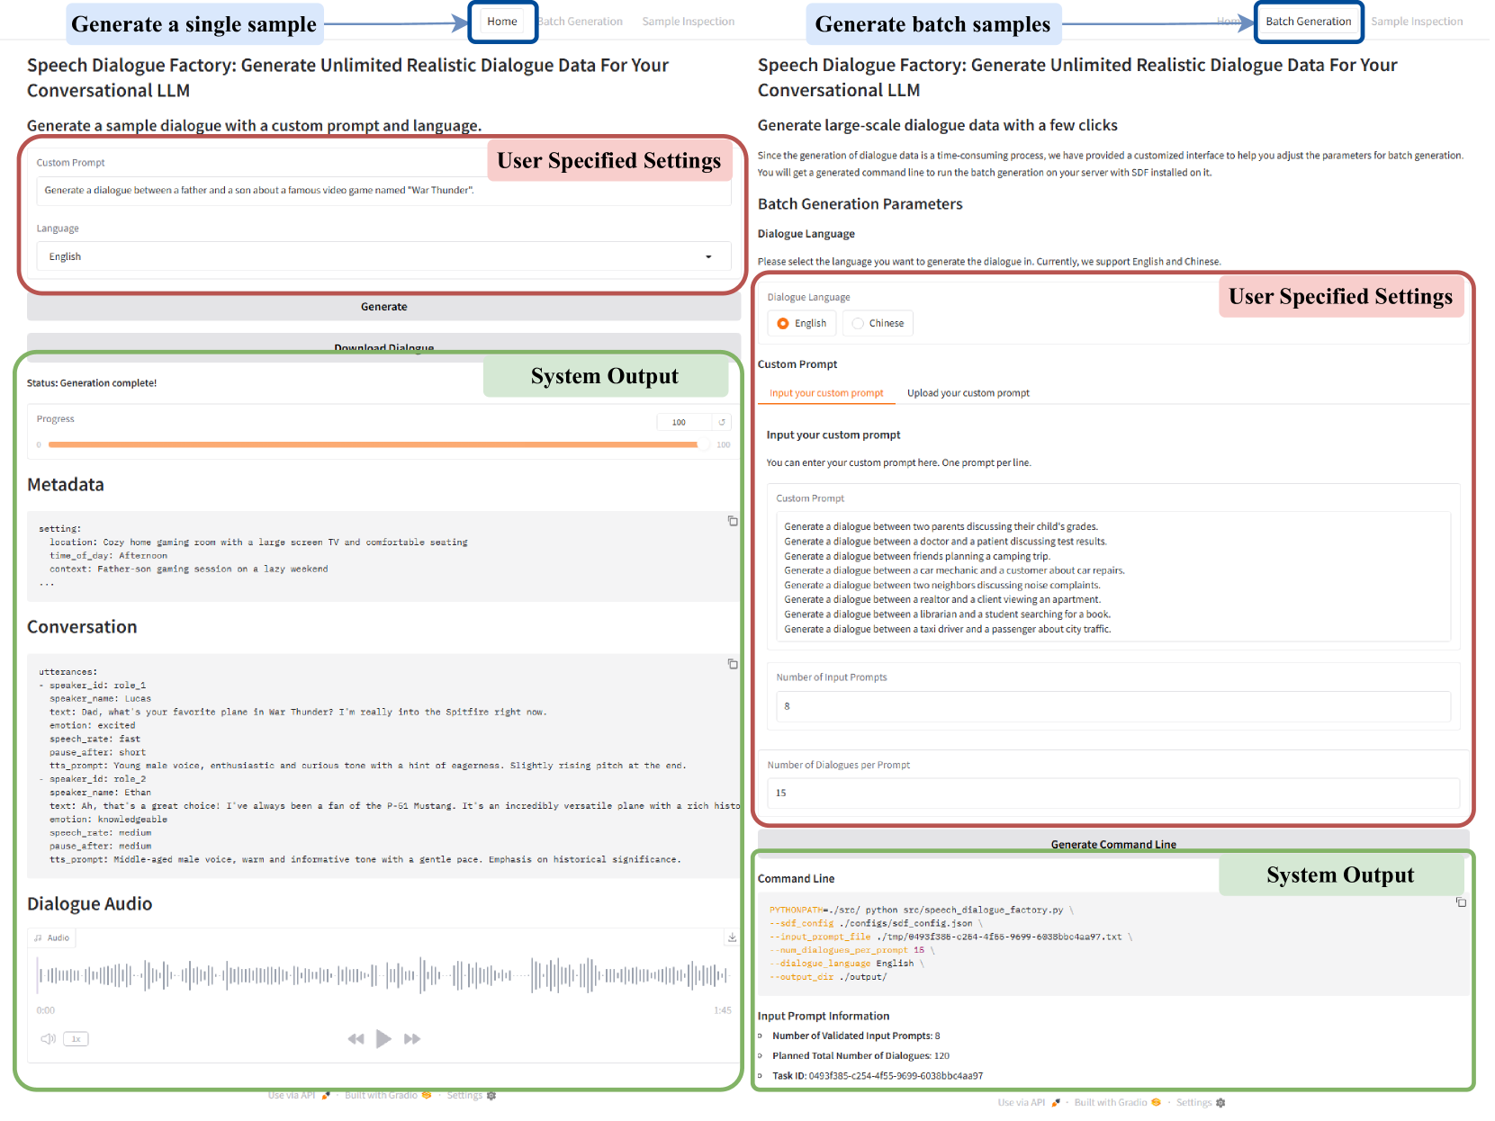Click the Progress number box showing 100

tap(684, 422)
